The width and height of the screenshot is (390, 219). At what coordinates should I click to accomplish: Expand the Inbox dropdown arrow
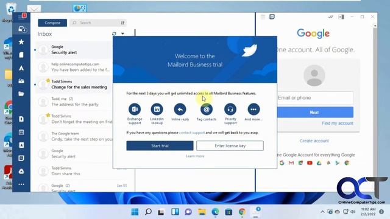point(122,34)
